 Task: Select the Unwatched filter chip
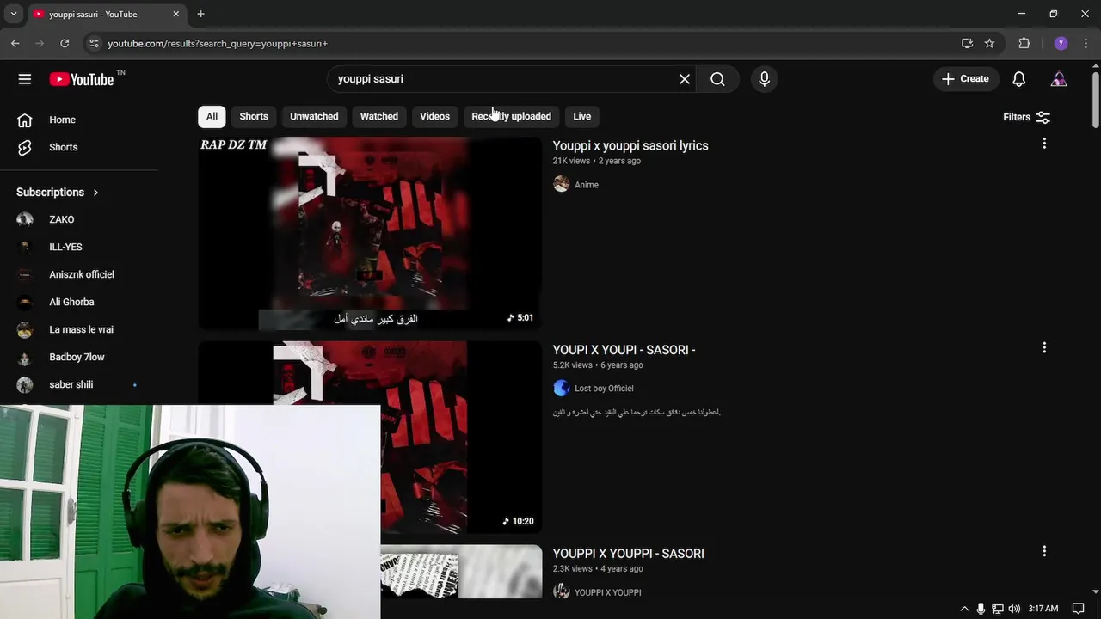(x=314, y=116)
